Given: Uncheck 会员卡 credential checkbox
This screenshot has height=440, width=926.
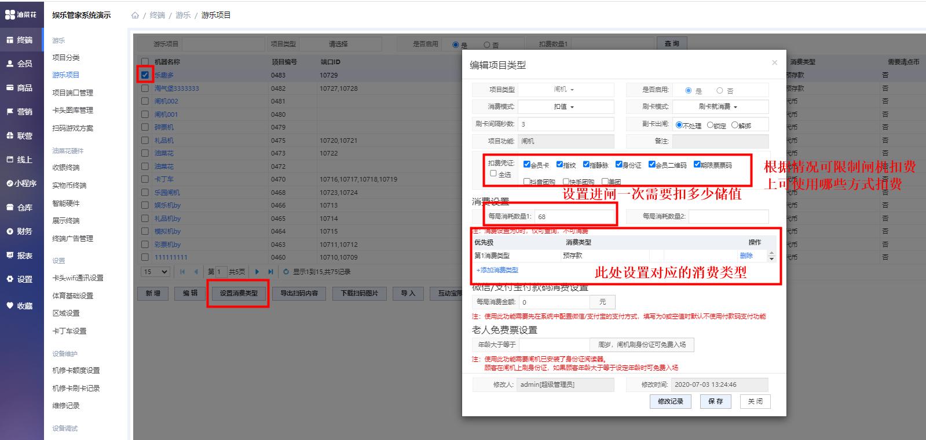Looking at the screenshot, I should [526, 164].
